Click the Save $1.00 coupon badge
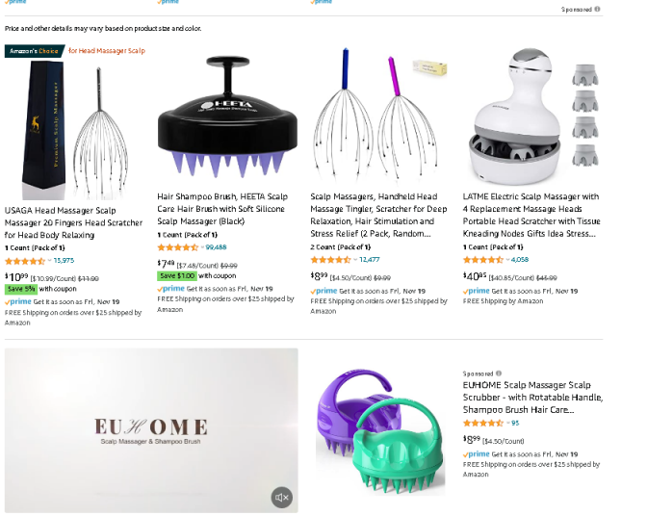Image resolution: width=647 pixels, height=516 pixels. (177, 275)
